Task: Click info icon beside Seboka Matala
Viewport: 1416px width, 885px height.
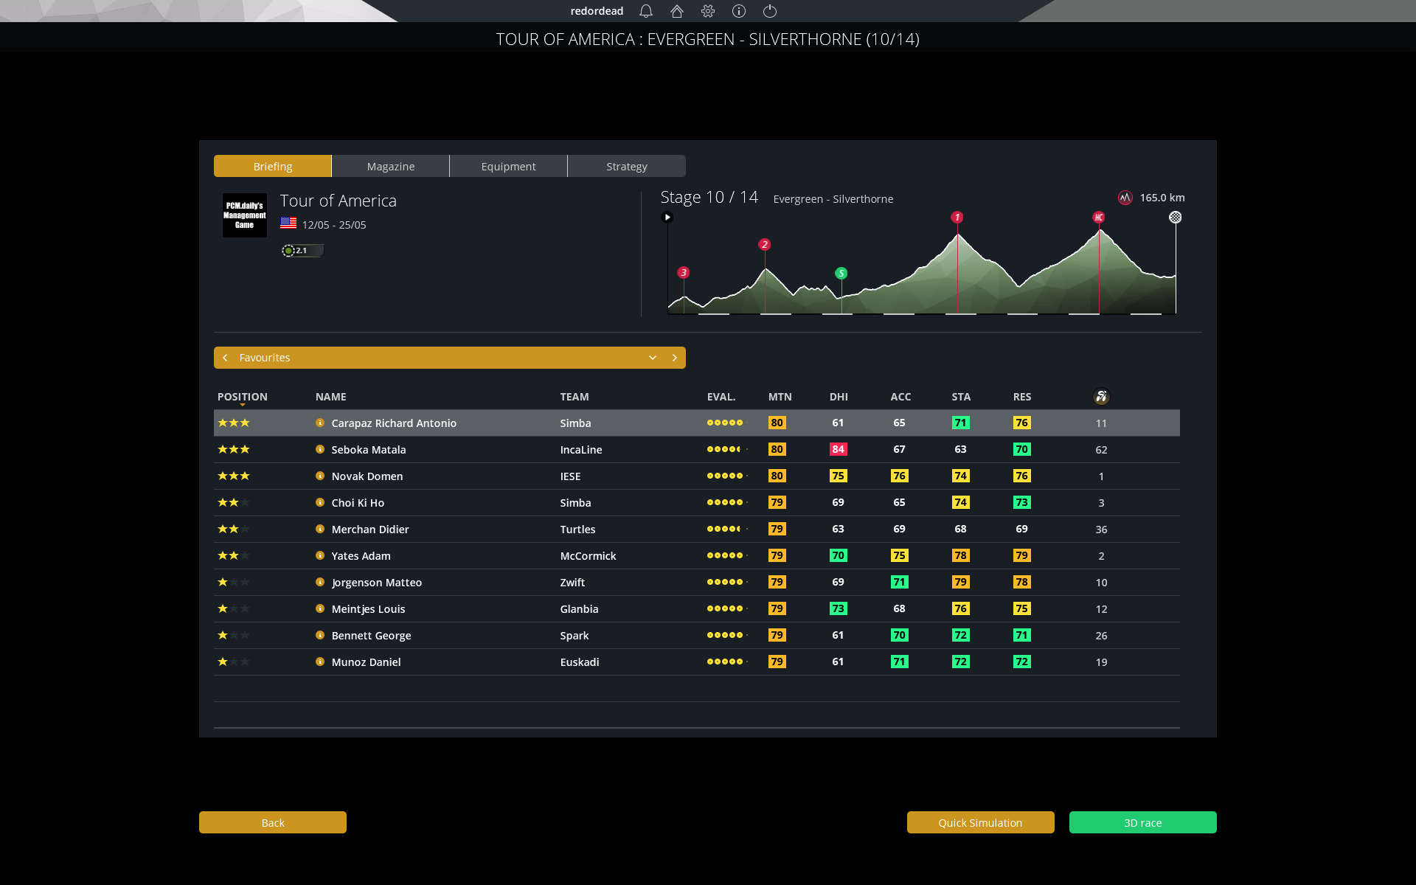Action: (320, 449)
